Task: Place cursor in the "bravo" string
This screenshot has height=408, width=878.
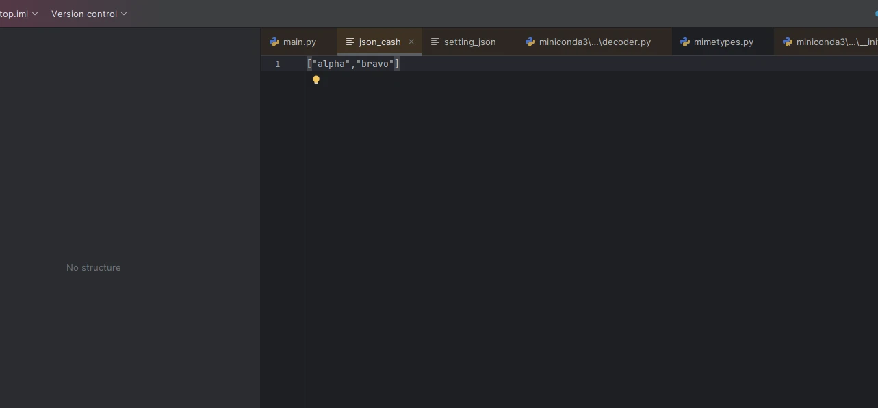Action: tap(375, 64)
